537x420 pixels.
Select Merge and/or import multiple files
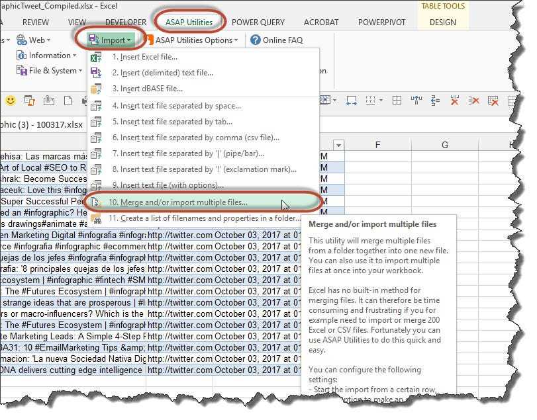click(203, 202)
